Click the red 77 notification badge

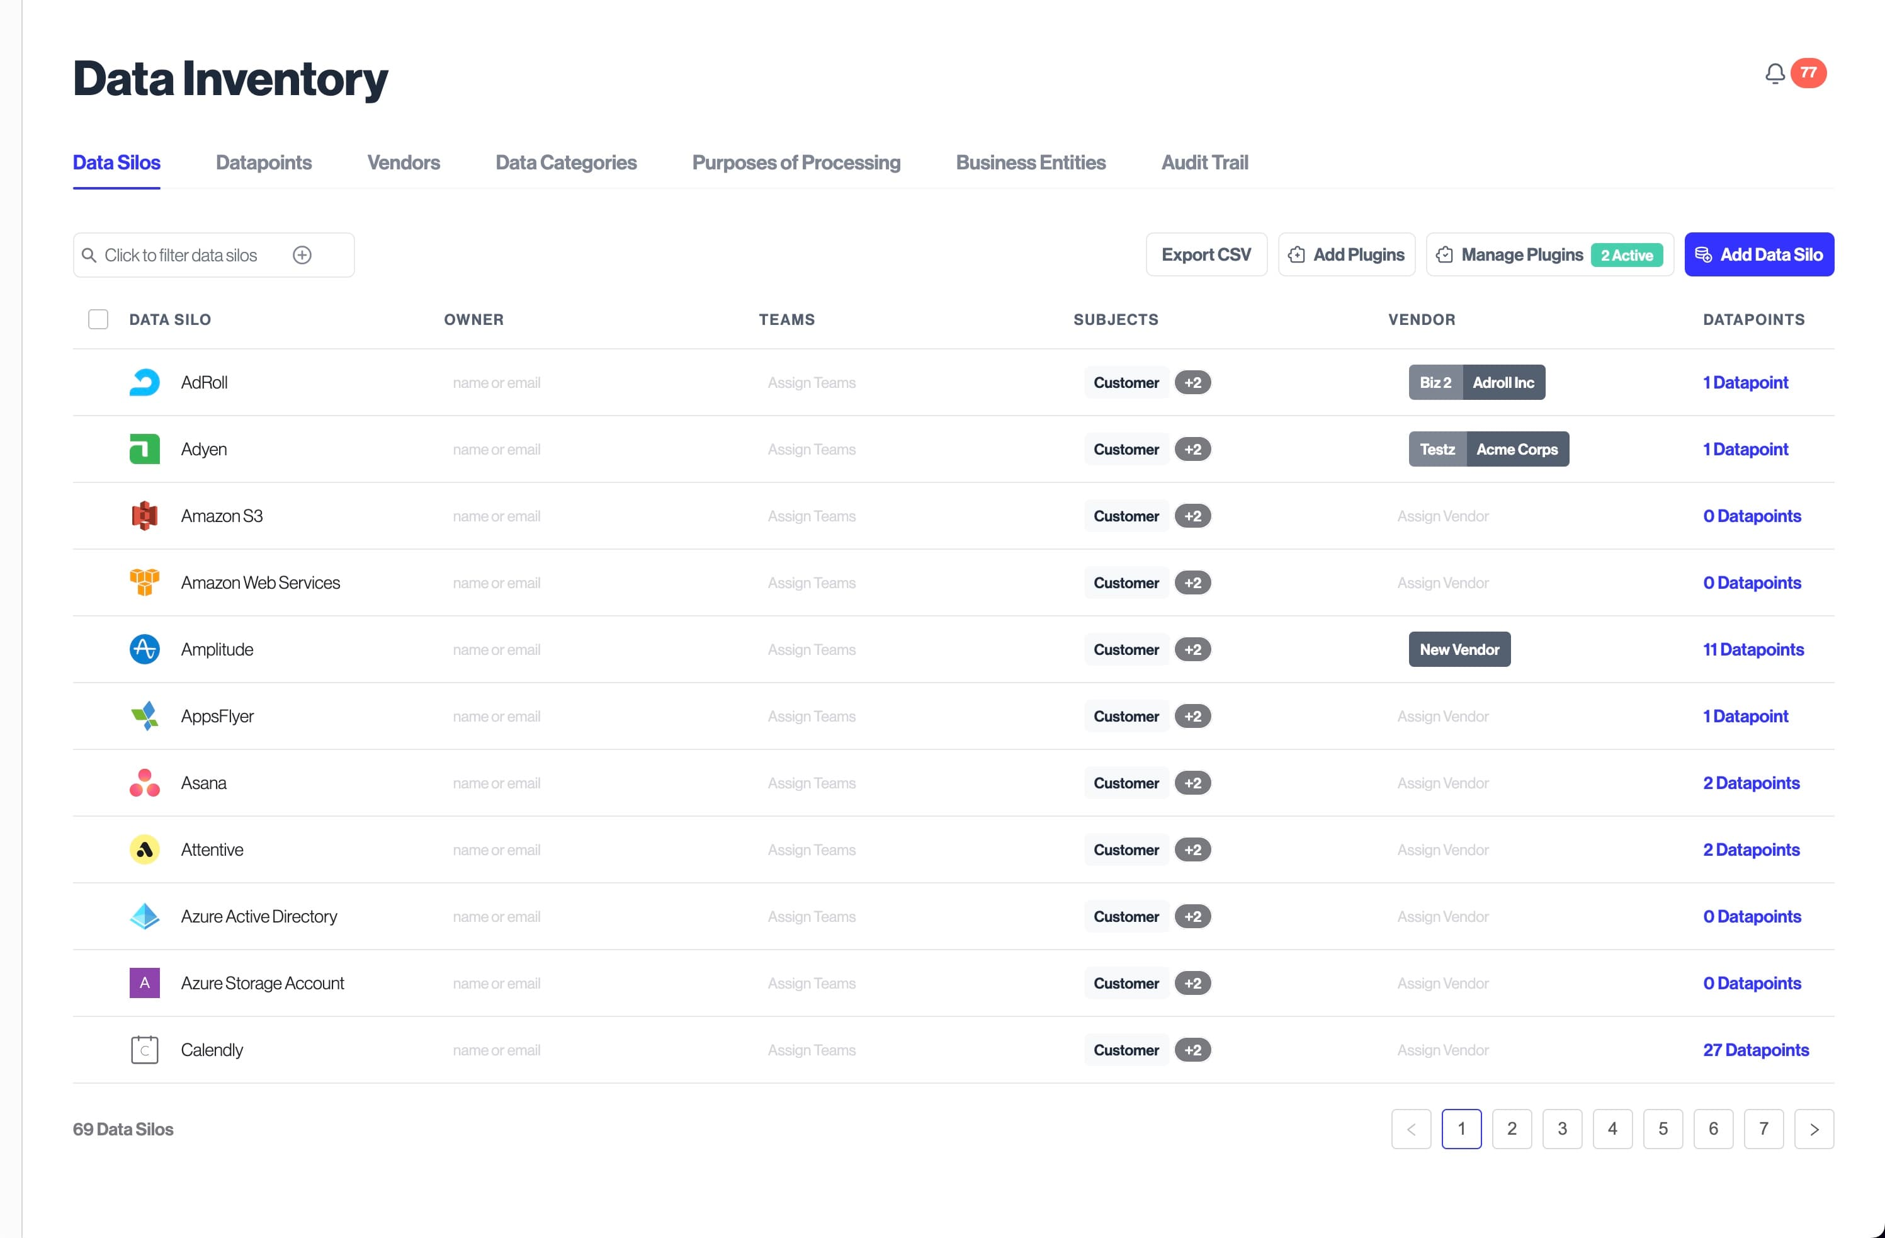point(1808,73)
